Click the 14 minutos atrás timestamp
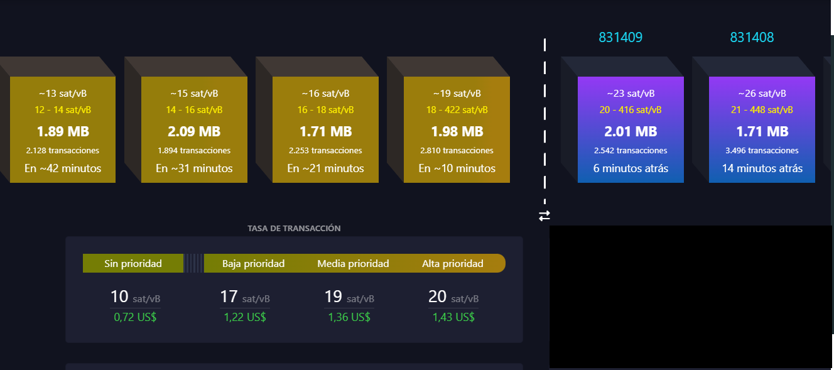 (762, 168)
